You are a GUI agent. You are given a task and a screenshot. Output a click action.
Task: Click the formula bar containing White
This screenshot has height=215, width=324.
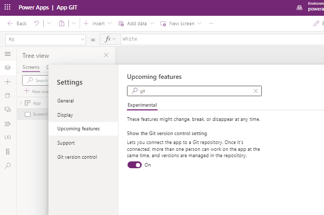(222, 39)
